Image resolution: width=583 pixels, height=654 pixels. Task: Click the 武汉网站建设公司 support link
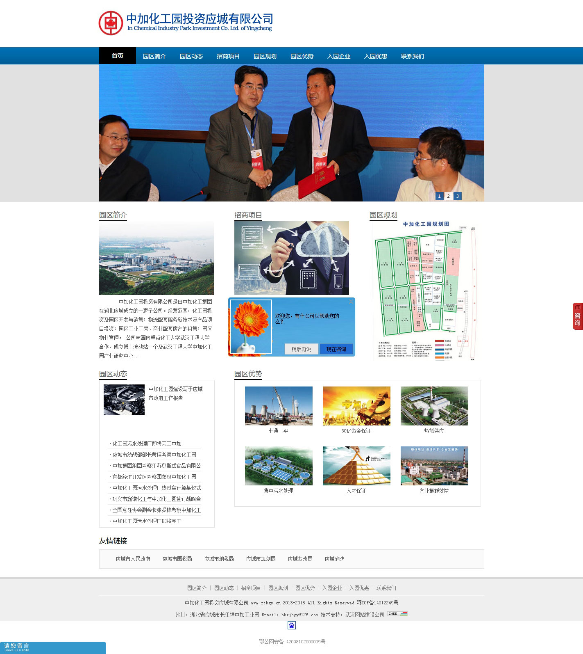point(365,615)
